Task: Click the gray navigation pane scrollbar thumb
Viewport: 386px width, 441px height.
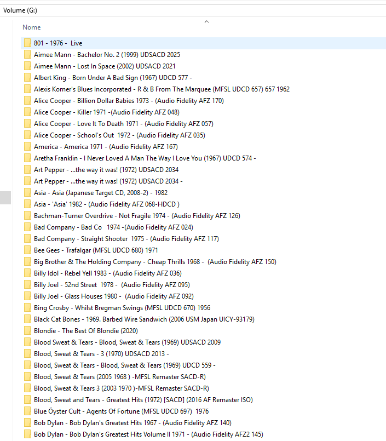Action: pyautogui.click(x=5, y=198)
